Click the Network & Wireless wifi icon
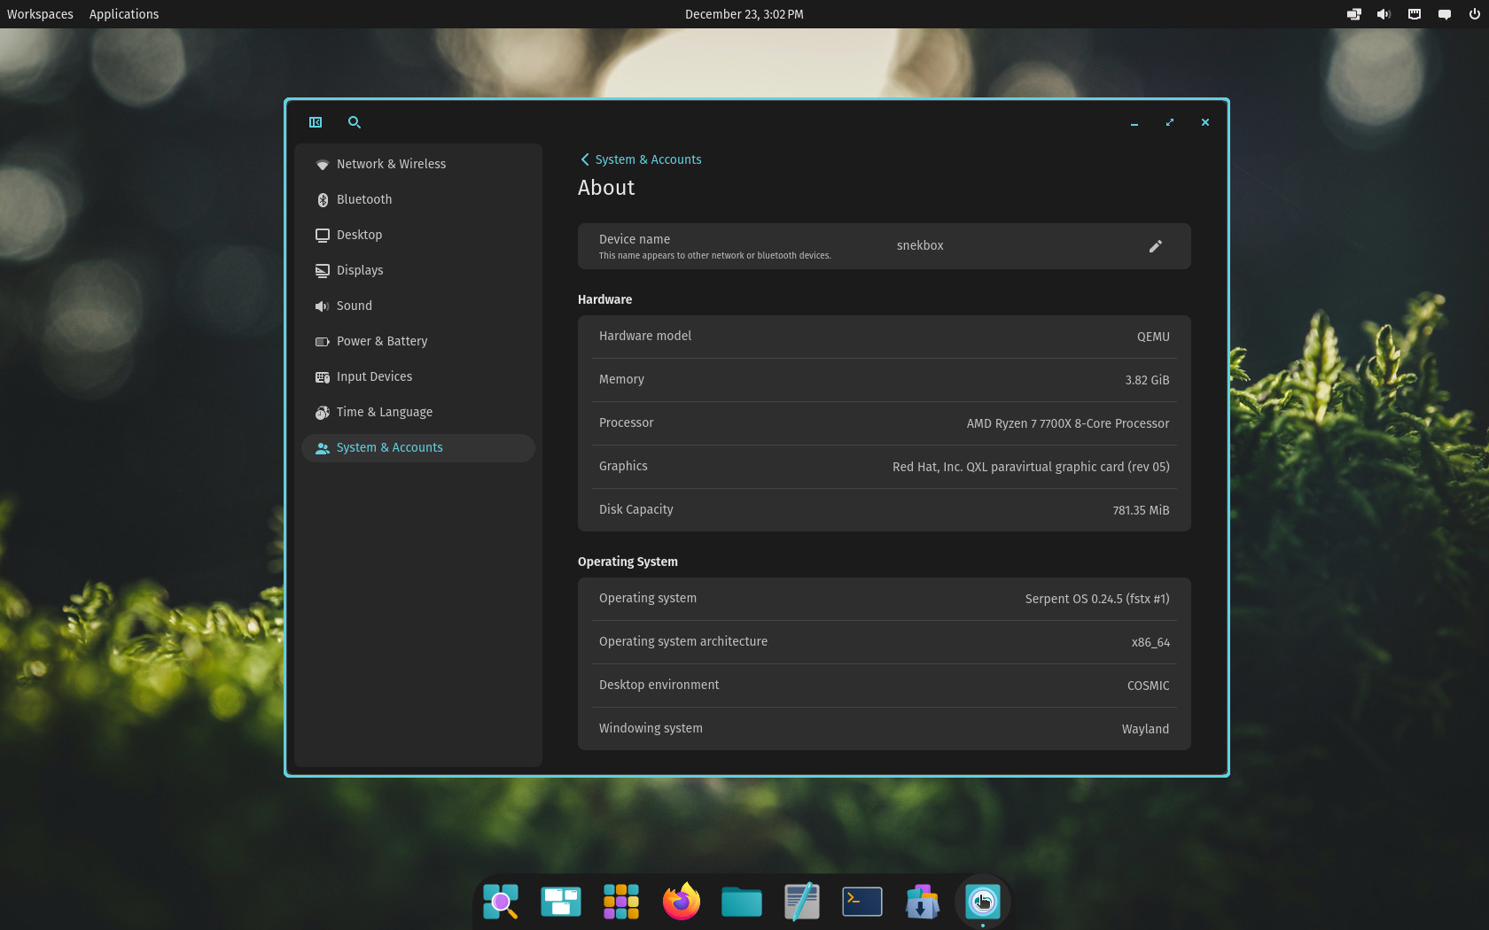This screenshot has height=930, width=1489. (x=323, y=165)
